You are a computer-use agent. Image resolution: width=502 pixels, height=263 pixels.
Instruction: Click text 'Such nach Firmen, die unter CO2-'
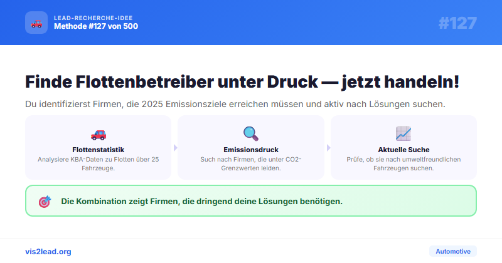[x=251, y=163]
